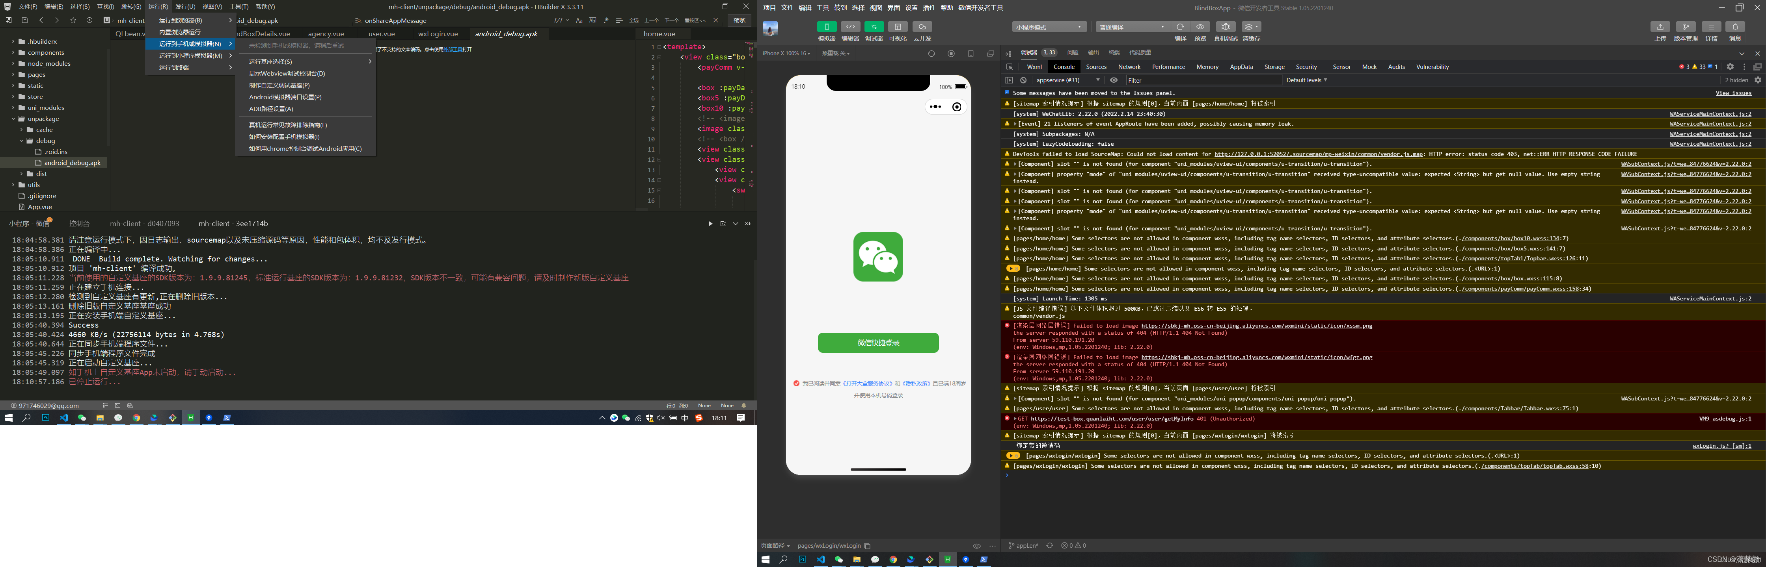Screen dimensions: 1766x567
Task: Click the 真机调试 real-device debug icon
Action: coord(1225,27)
